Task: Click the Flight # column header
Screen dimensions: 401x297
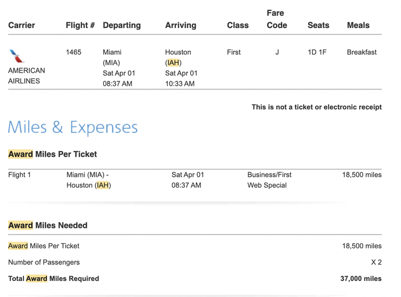Action: tap(80, 25)
